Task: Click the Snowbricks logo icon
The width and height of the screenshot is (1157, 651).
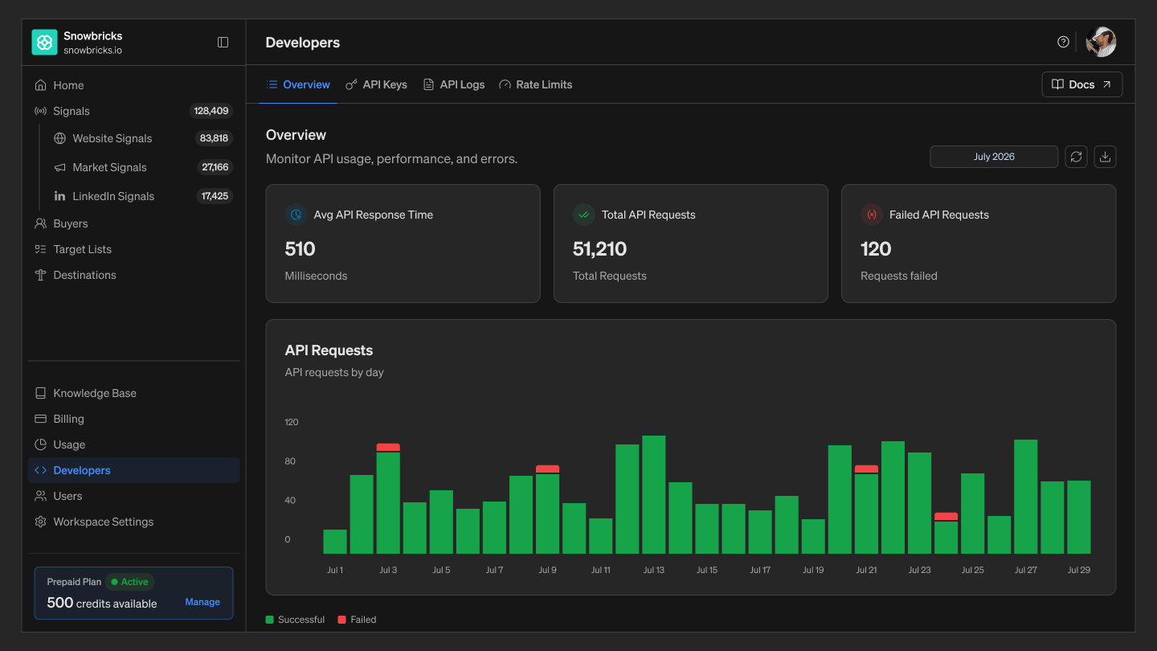Action: (45, 43)
